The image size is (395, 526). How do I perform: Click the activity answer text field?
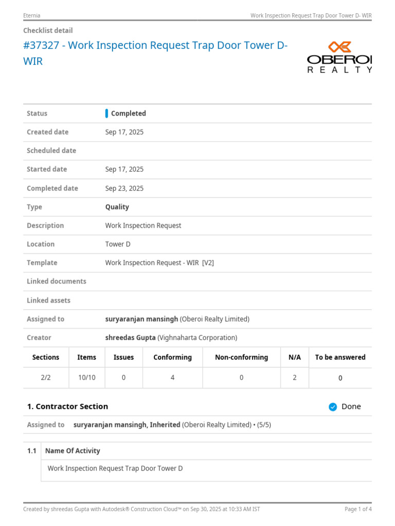(x=206, y=471)
